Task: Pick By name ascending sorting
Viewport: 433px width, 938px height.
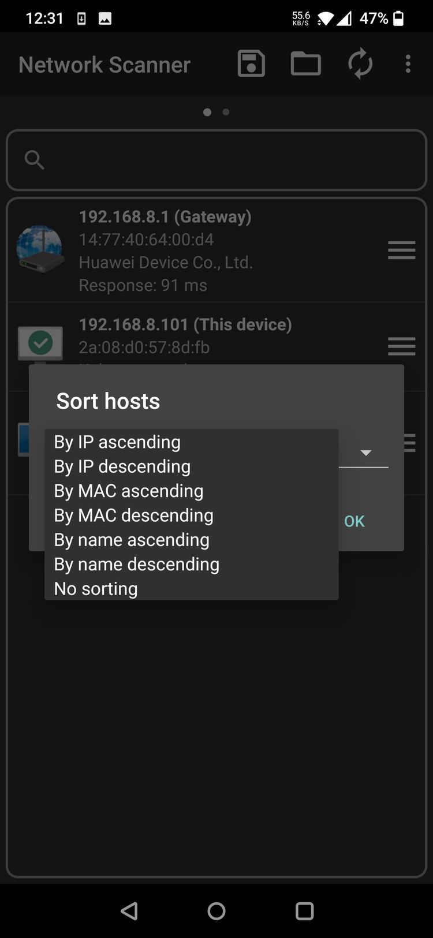Action: (x=192, y=540)
